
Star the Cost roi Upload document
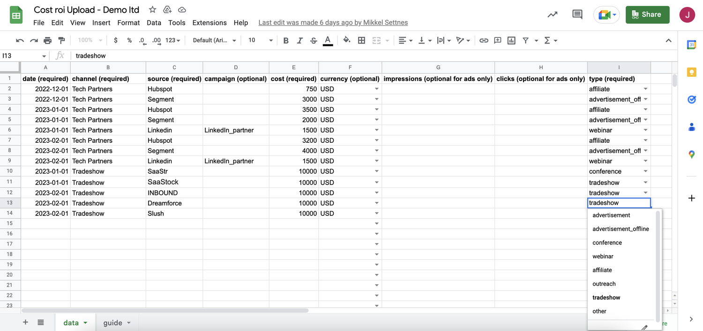click(152, 10)
